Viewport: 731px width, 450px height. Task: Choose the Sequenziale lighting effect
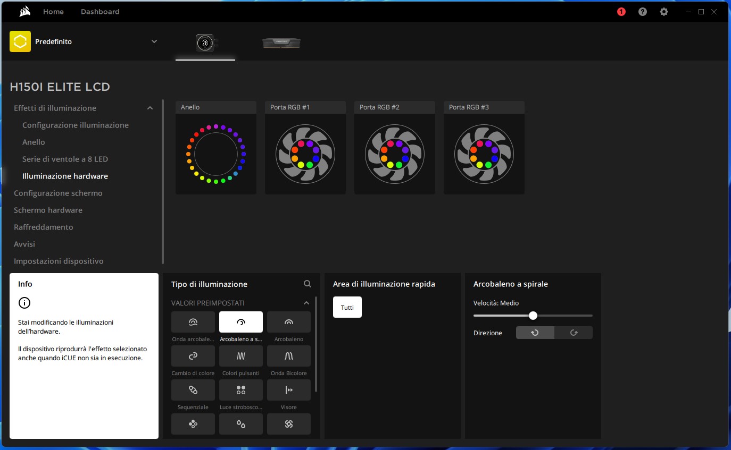tap(193, 390)
